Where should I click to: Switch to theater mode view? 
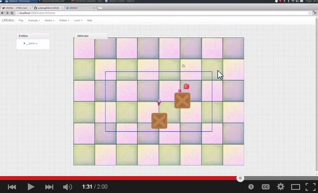295,187
